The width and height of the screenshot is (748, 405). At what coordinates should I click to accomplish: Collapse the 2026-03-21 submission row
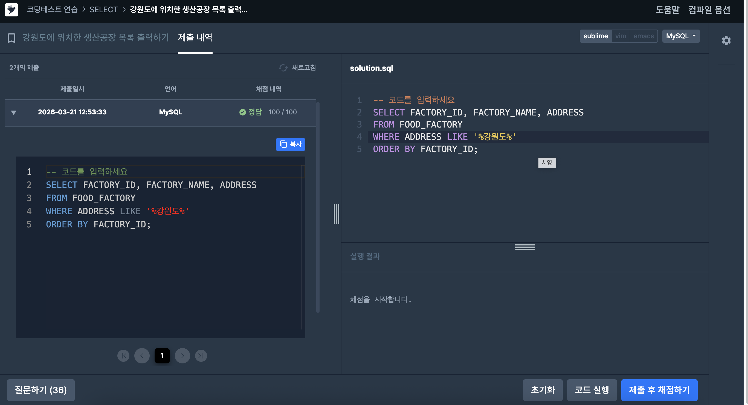click(14, 112)
